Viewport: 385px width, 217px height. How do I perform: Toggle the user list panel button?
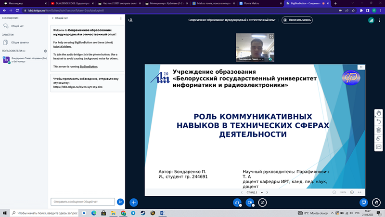pyautogui.click(x=130, y=20)
